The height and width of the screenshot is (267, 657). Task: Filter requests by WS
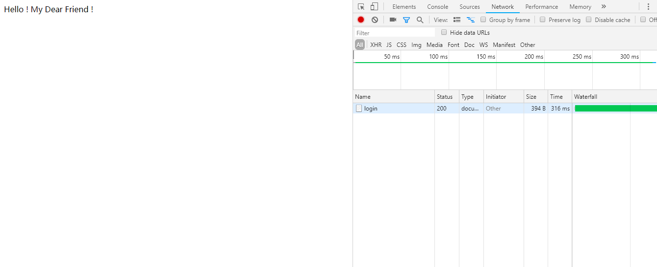[483, 45]
